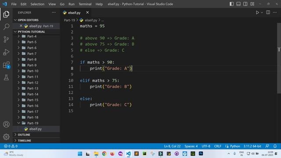281x158 pixels.
Task: Close the elseif.py editor tab
Action: (x=87, y=13)
